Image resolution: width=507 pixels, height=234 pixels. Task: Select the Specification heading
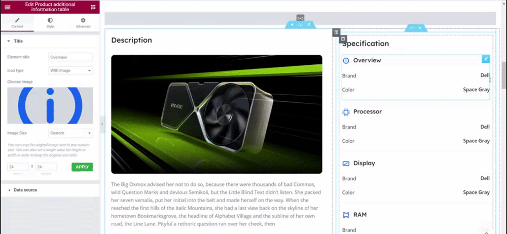click(x=366, y=44)
